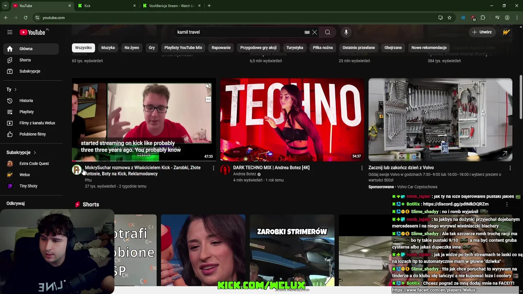Toggle subtitles CC on MokrySuchar thumbnail

click(x=208, y=99)
